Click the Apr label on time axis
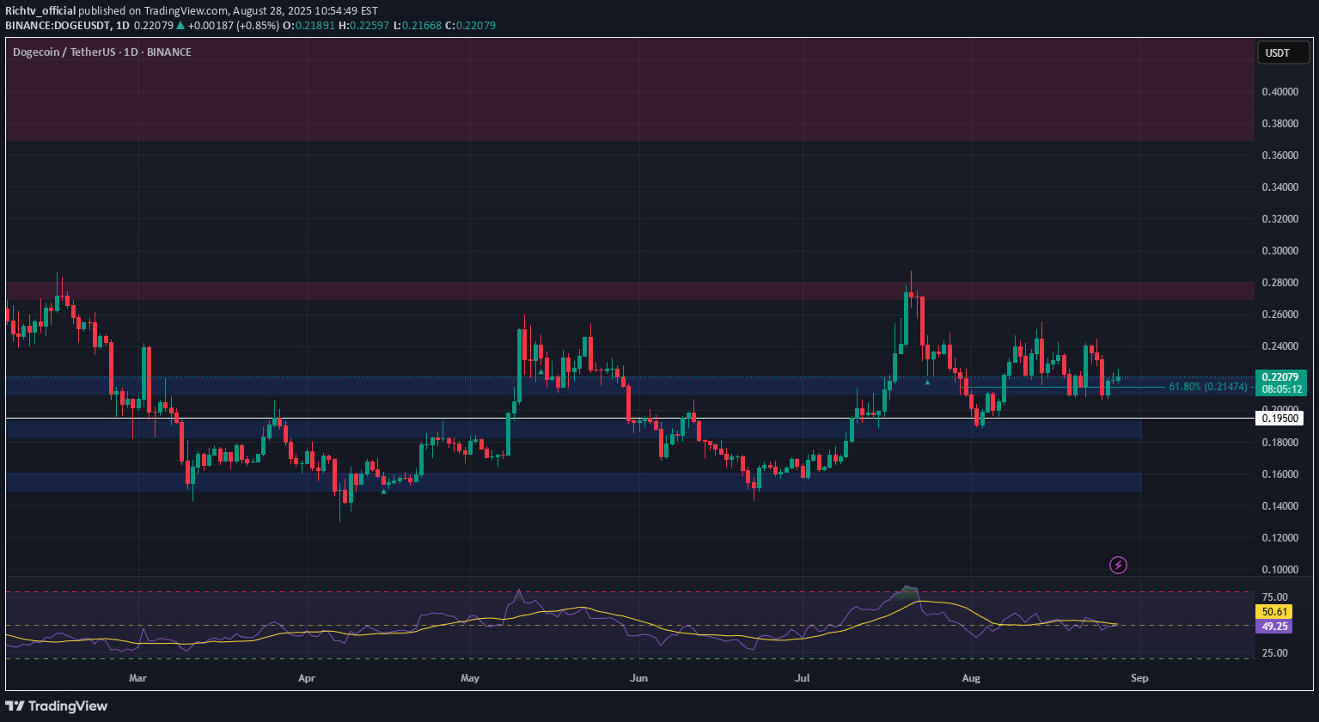1319x722 pixels. 307,678
